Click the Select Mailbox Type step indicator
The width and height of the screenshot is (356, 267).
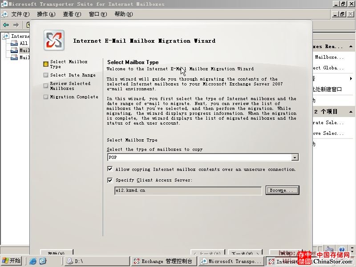(x=46, y=64)
